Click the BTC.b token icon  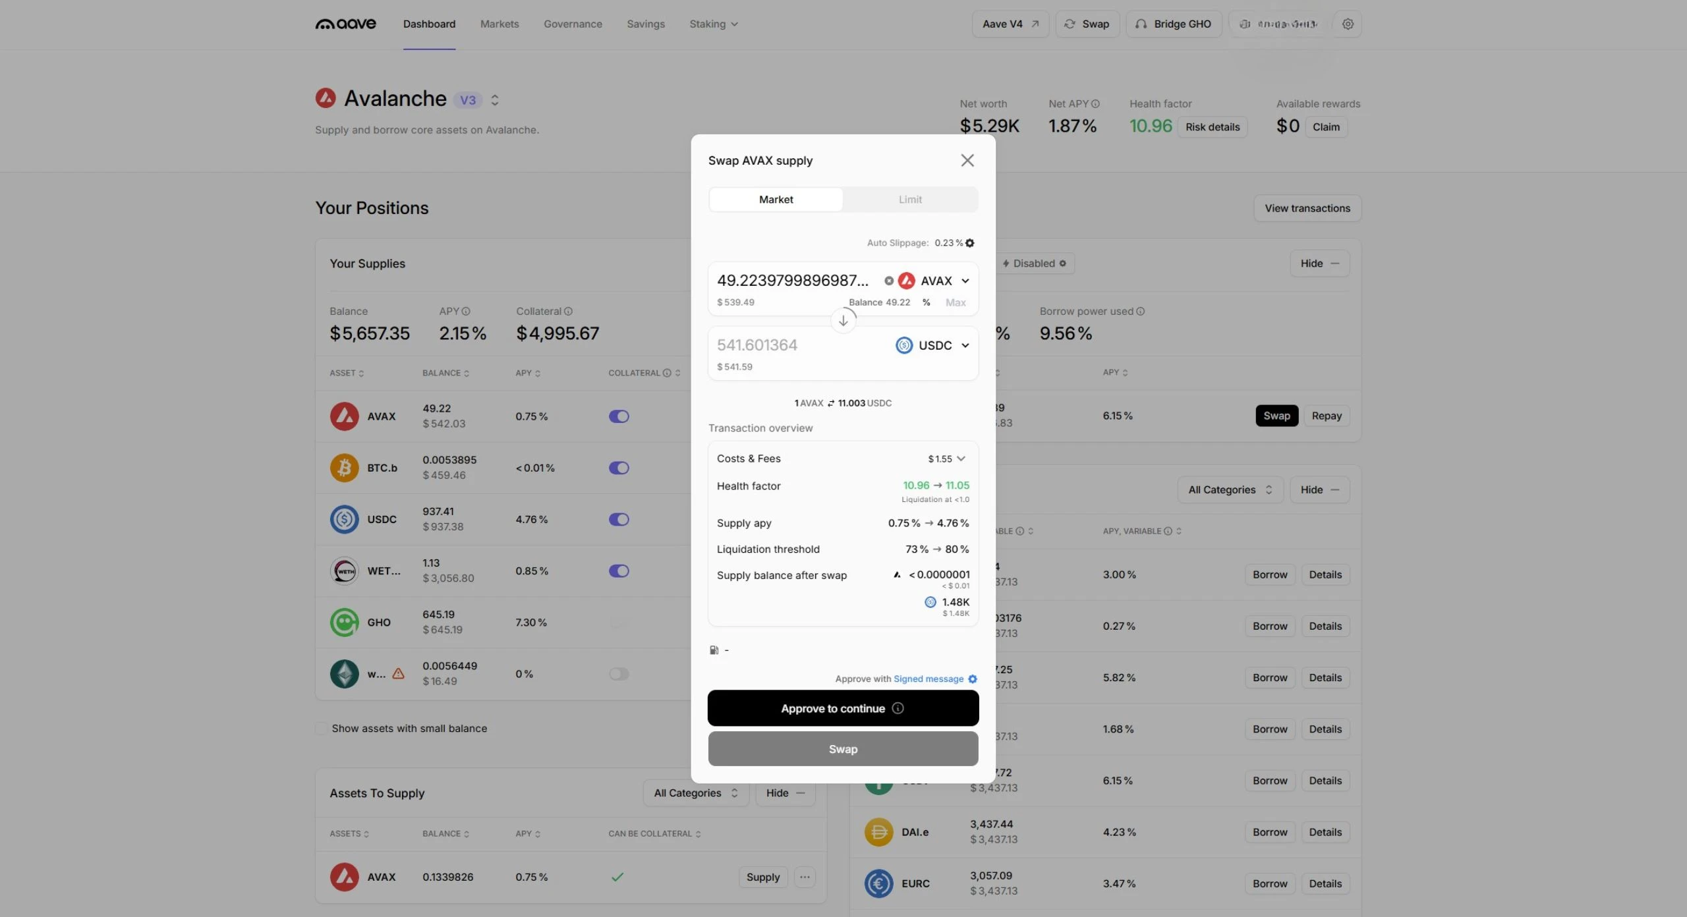pos(344,468)
